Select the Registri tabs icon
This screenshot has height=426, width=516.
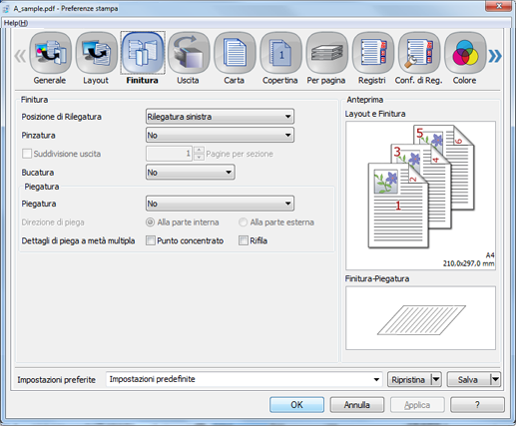[373, 53]
